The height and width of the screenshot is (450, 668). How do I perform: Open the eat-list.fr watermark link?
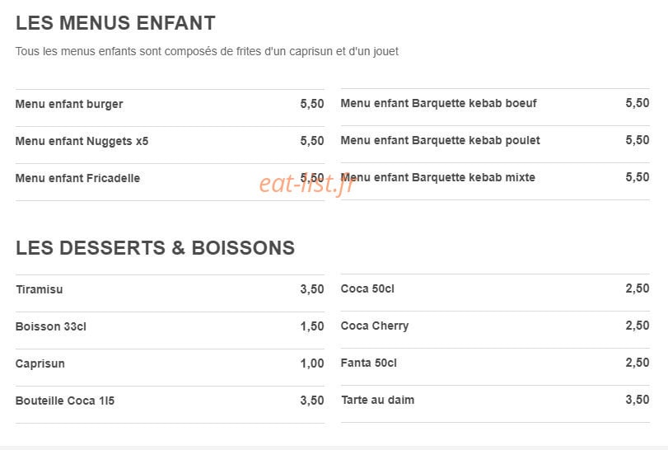tap(306, 184)
